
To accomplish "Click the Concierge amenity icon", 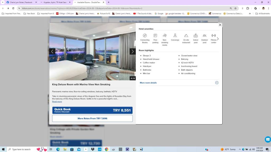I will click(175, 36).
